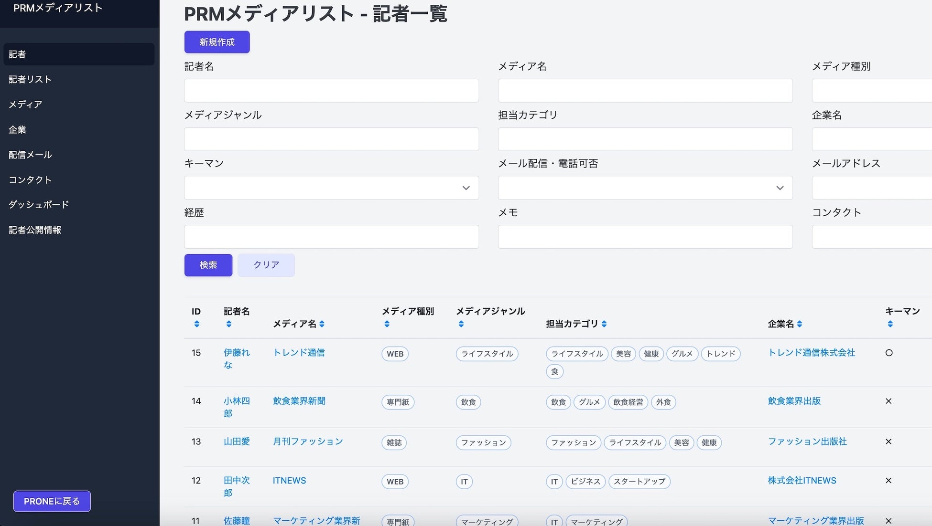Click PRONEに戻る button

[x=52, y=501]
